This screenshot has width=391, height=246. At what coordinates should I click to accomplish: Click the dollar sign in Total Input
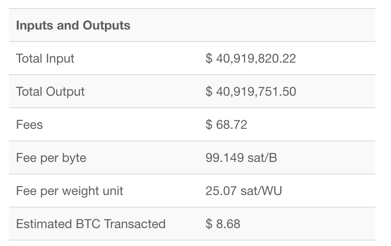coord(209,59)
